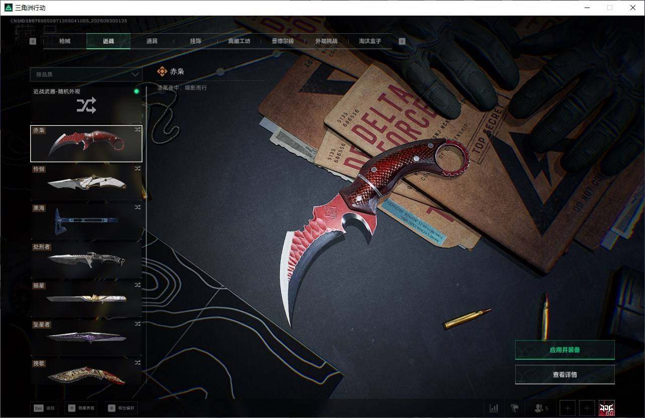
Task: Click the skin list vertical scrollbar
Action: pyautogui.click(x=146, y=235)
